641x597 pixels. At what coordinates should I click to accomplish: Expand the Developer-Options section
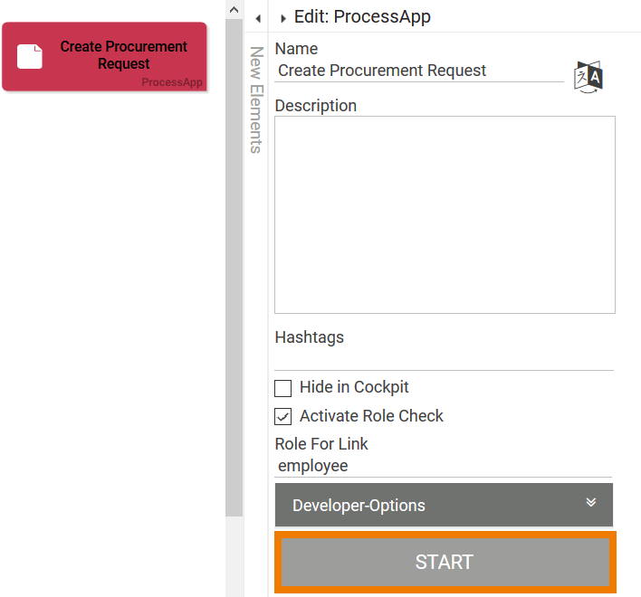coord(443,505)
